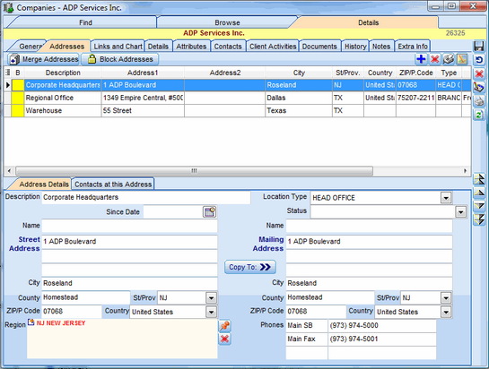Open the Documents tab
Viewport: 489px width, 369px height.
[x=319, y=47]
